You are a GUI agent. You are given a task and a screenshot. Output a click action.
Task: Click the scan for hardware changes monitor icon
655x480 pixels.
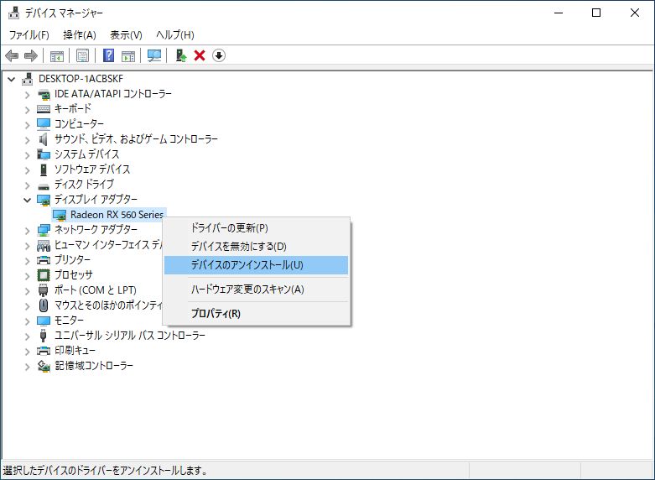(154, 55)
